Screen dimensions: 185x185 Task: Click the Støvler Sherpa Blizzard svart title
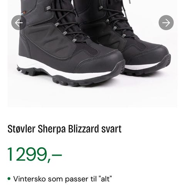coord(64,129)
